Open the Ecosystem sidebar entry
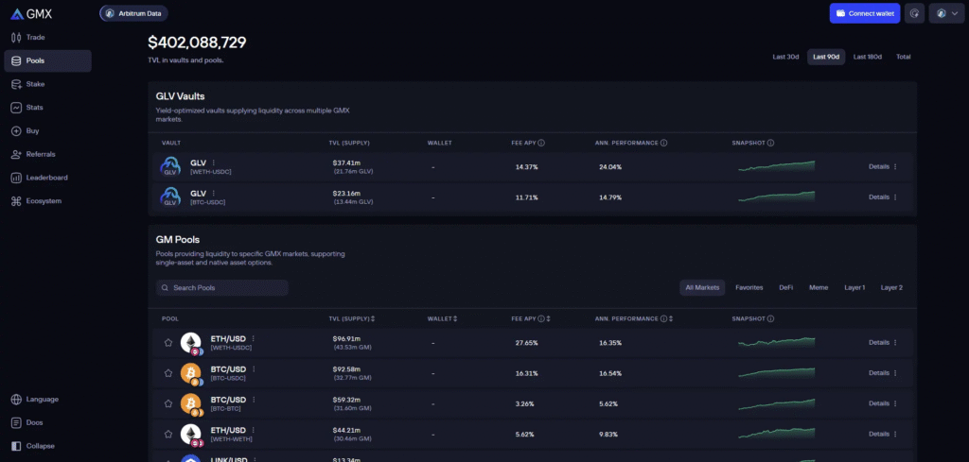Viewport: 969px width, 462px height. click(x=44, y=201)
